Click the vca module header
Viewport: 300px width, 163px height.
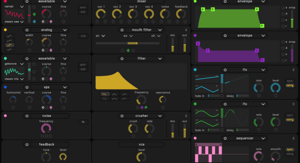click(141, 144)
